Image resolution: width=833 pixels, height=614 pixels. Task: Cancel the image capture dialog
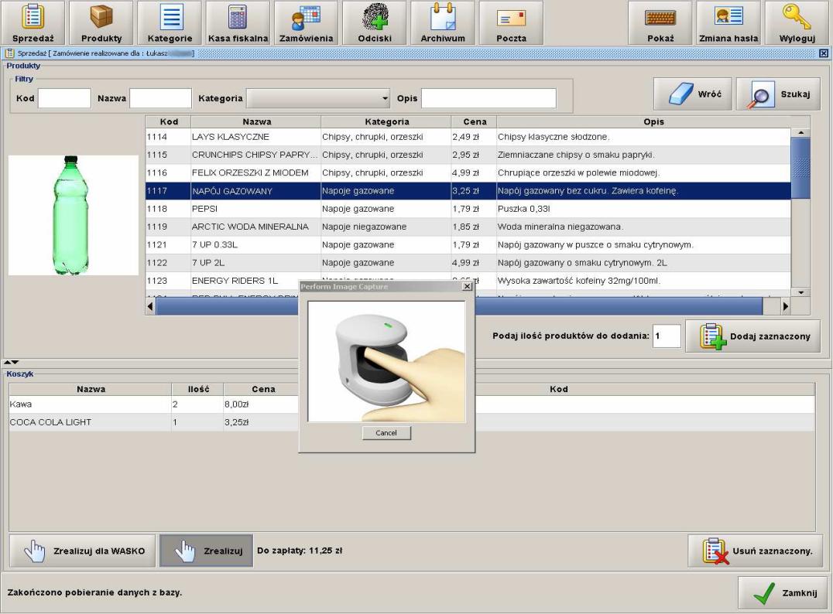pyautogui.click(x=386, y=433)
